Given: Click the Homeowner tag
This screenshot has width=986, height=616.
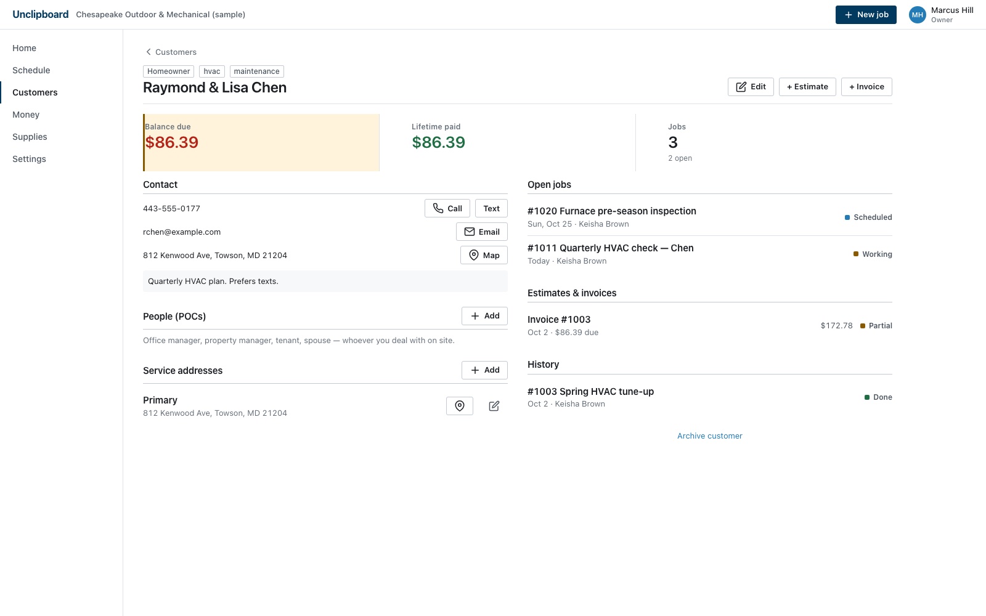Looking at the screenshot, I should click(x=168, y=71).
